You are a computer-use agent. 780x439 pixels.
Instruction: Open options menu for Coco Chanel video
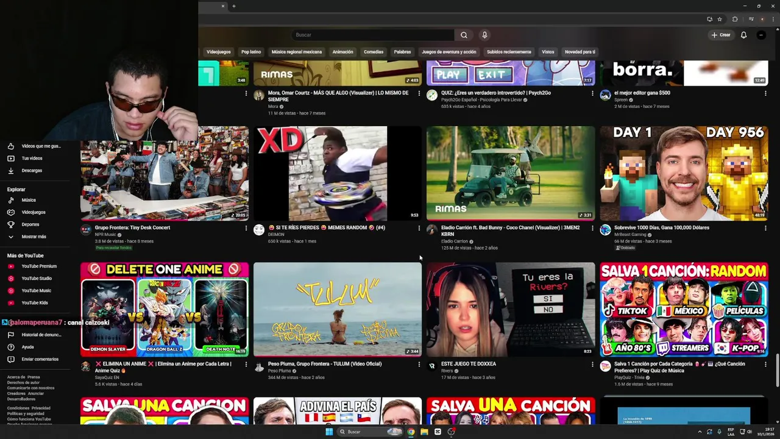[x=592, y=228]
